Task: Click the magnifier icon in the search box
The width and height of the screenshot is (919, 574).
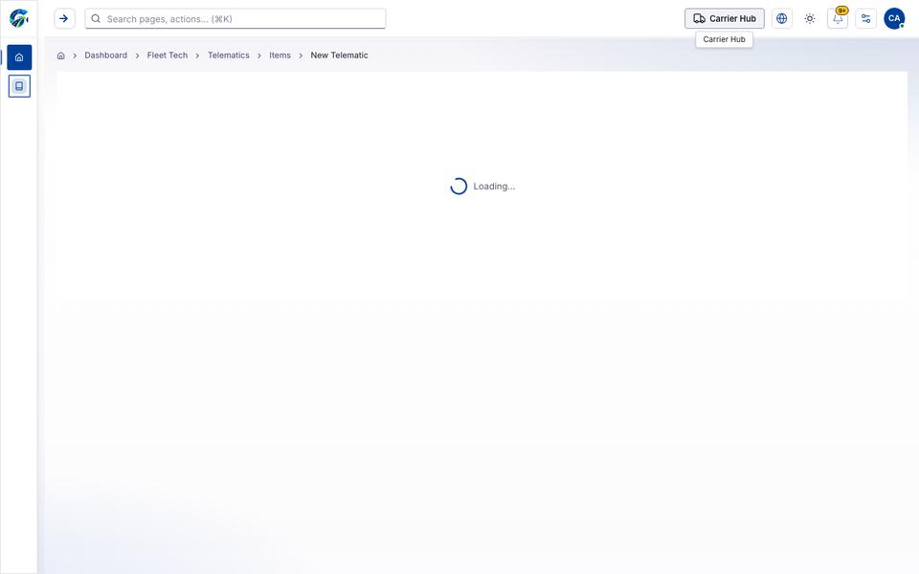Action: [x=96, y=19]
